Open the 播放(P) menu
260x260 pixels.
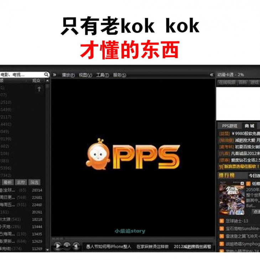point(68,75)
